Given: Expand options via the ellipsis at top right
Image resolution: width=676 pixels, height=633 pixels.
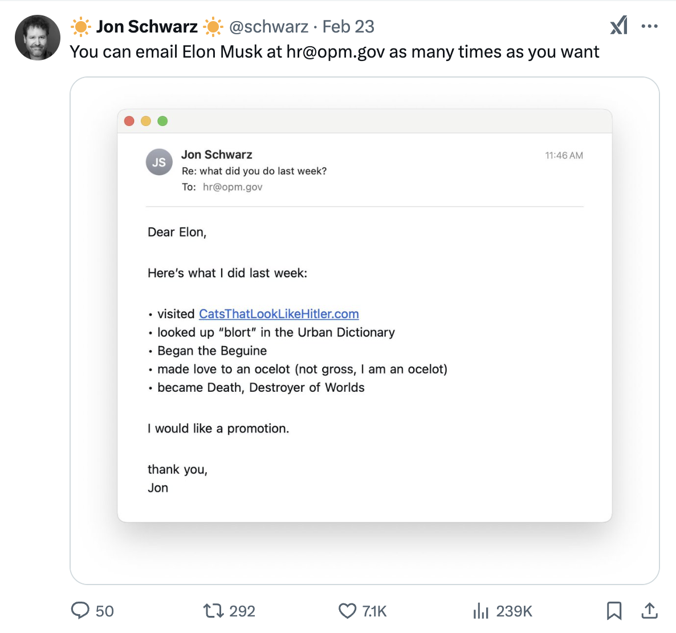Looking at the screenshot, I should [649, 26].
